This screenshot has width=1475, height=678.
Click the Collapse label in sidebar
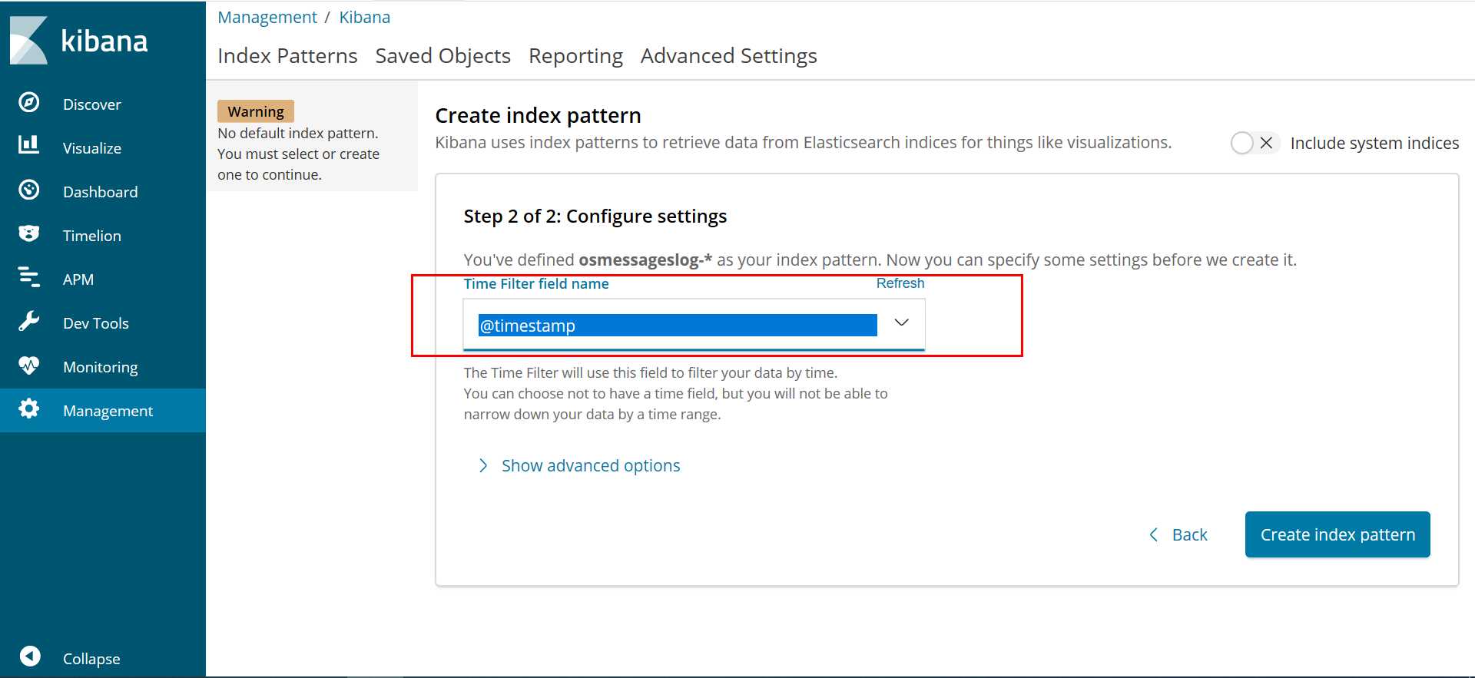91,659
